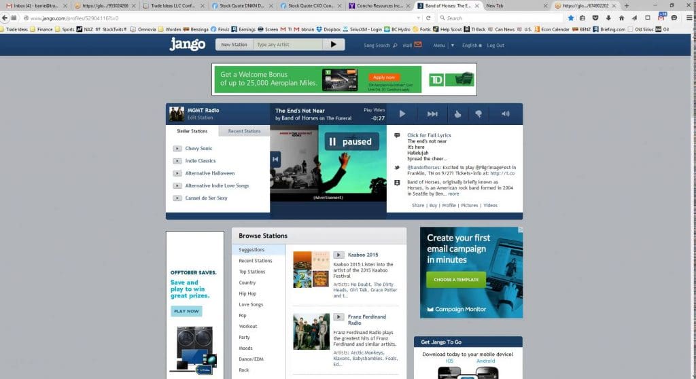
Task: Resume playback with the player play button
Action: click(402, 114)
